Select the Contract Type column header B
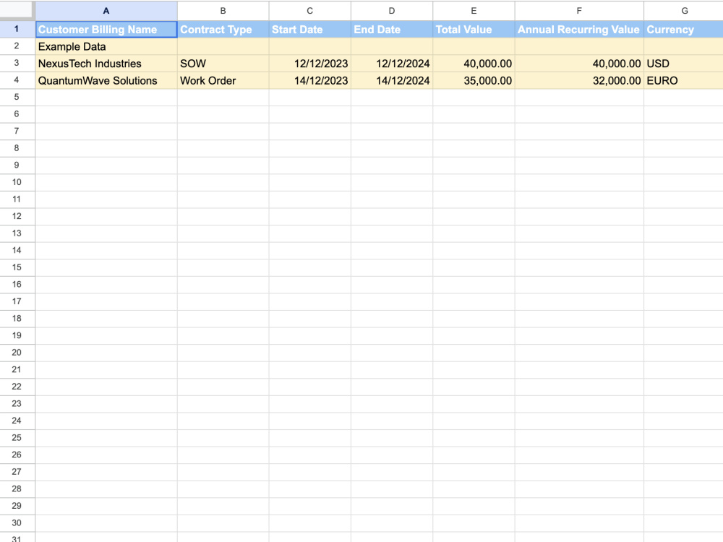The width and height of the screenshot is (723, 542). click(x=222, y=10)
